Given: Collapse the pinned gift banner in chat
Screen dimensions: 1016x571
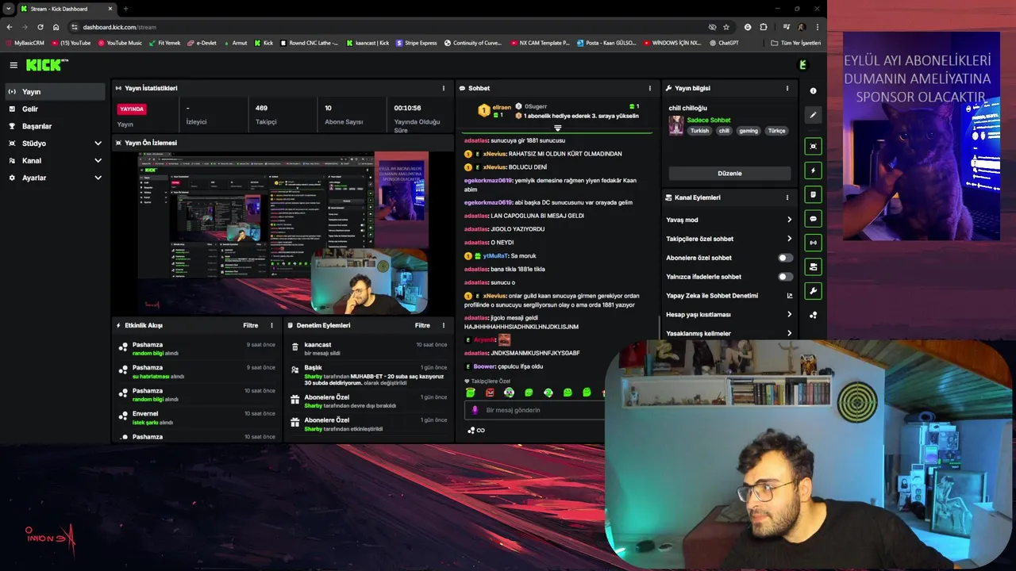Looking at the screenshot, I should (x=557, y=128).
